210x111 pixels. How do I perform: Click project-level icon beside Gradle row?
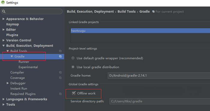click(60, 56)
